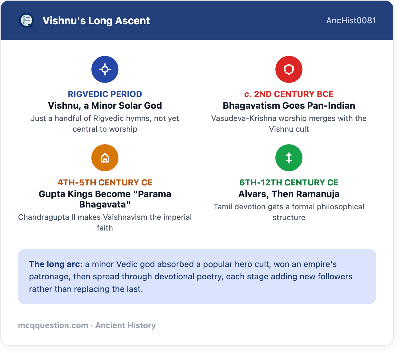Click the Chandragupta II description text

point(105,223)
